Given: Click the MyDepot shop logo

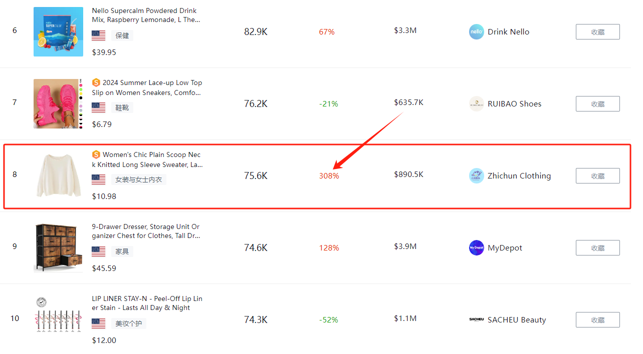Looking at the screenshot, I should (x=476, y=248).
